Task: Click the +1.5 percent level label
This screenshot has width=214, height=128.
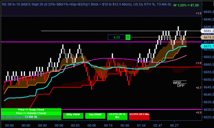Action: click(199, 13)
